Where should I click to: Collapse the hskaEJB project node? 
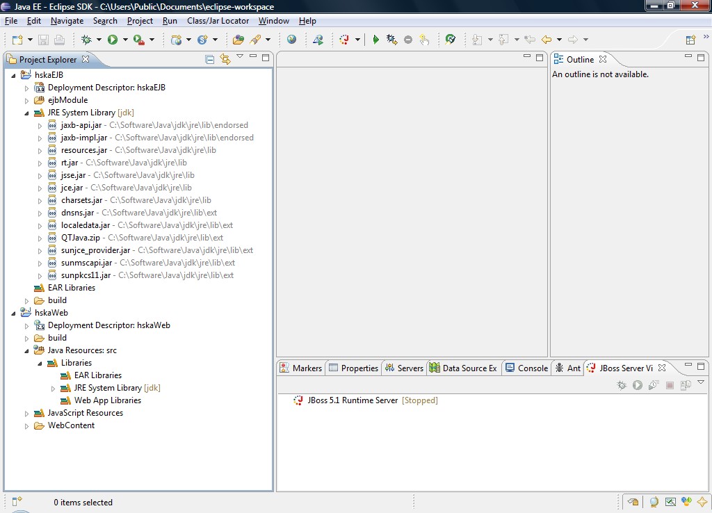13,75
